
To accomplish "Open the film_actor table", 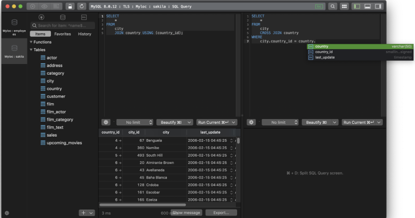I will click(53, 112).
